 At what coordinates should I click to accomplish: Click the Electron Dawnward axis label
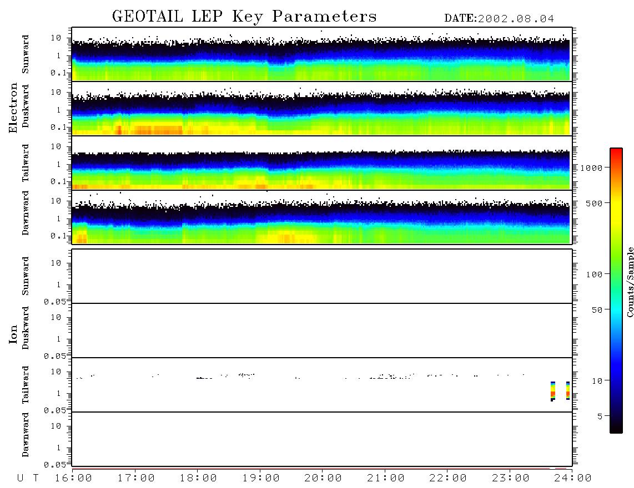(26, 213)
